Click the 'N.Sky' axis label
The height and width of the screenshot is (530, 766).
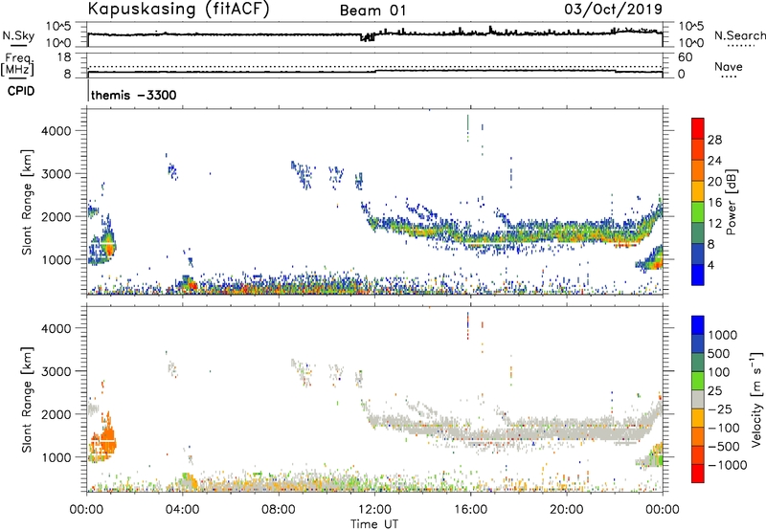pyautogui.click(x=18, y=35)
